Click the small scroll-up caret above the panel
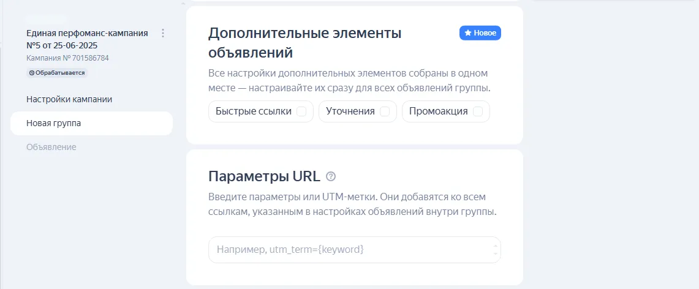The height and width of the screenshot is (289, 699). [182, 3]
